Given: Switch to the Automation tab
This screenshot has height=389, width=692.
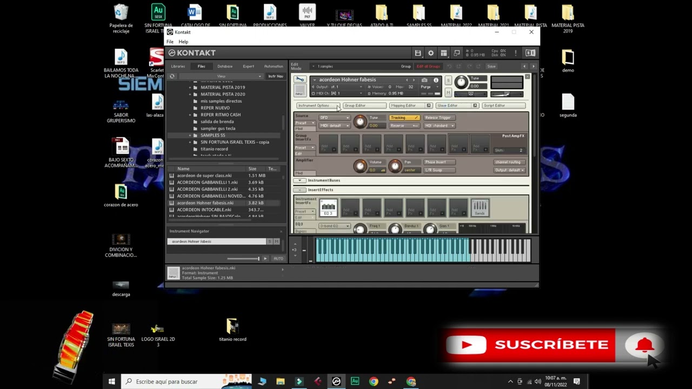Looking at the screenshot, I should (x=274, y=66).
